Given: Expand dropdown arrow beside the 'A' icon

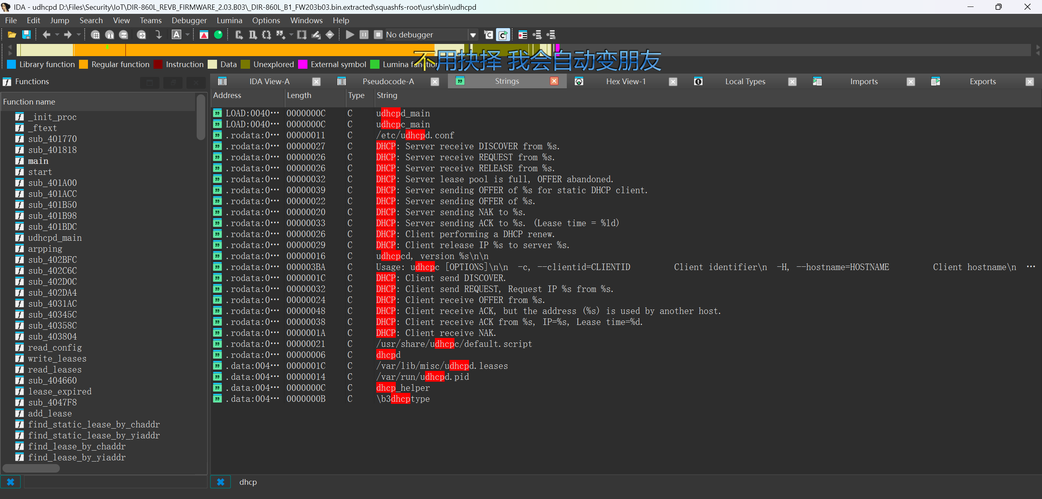Looking at the screenshot, I should click(x=187, y=35).
